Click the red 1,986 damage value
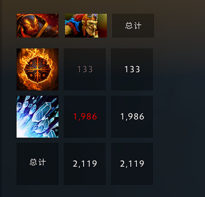This screenshot has height=197, width=205. [x=85, y=117]
